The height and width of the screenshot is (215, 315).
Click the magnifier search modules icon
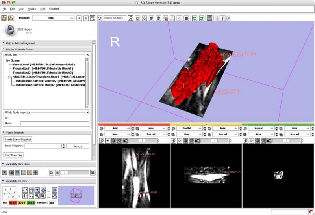click(131, 18)
